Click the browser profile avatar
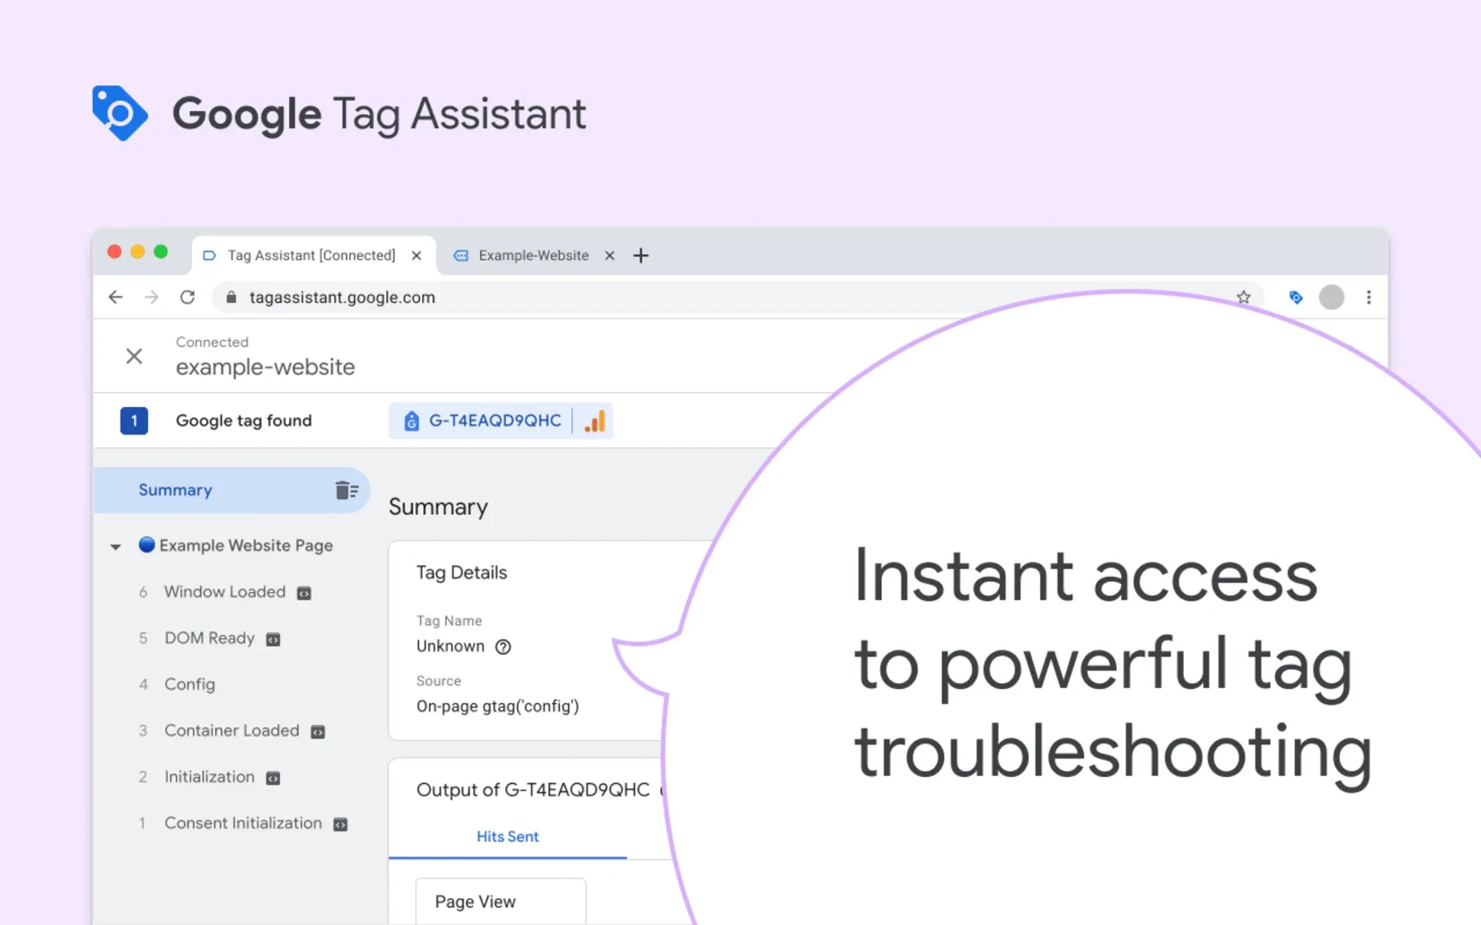 tap(1331, 297)
